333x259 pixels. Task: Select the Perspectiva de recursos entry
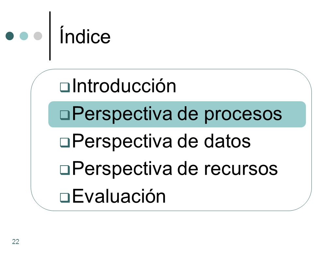tap(175, 169)
